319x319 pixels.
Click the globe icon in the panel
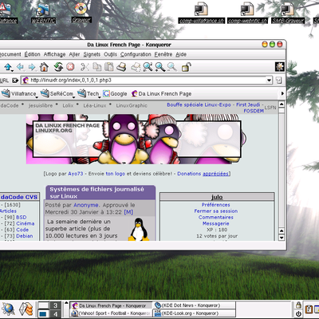(8, 309)
